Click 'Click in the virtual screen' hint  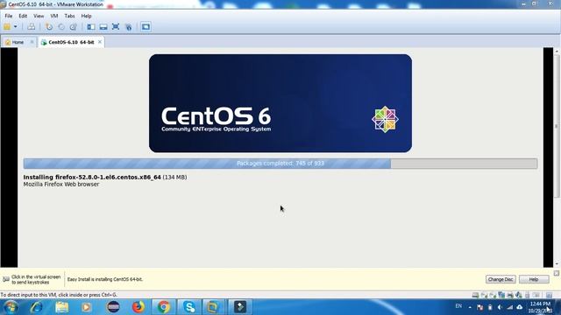[x=36, y=279]
